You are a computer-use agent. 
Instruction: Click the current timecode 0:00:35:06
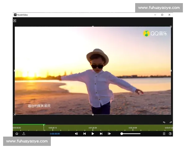click(55, 134)
